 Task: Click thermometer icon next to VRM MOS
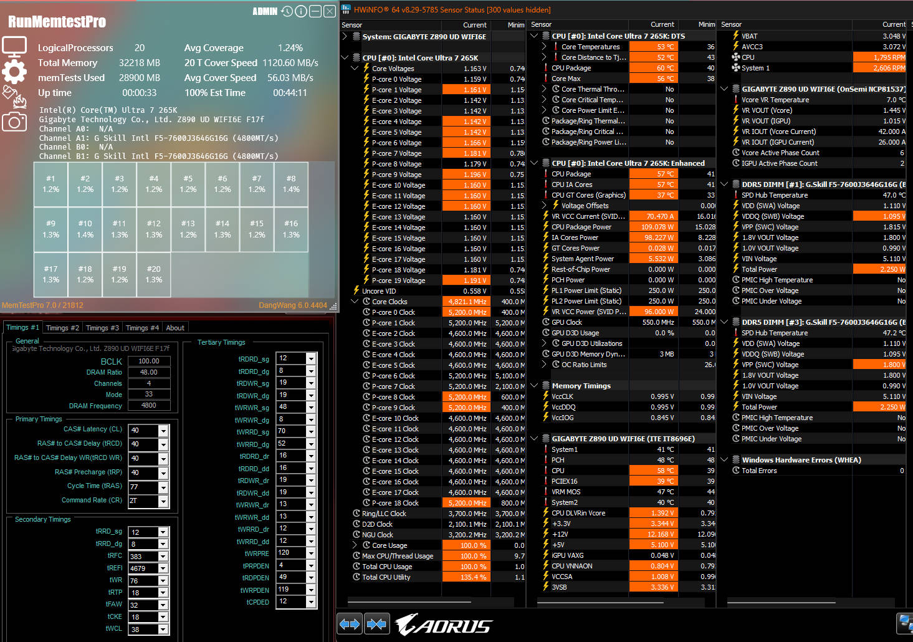[546, 492]
